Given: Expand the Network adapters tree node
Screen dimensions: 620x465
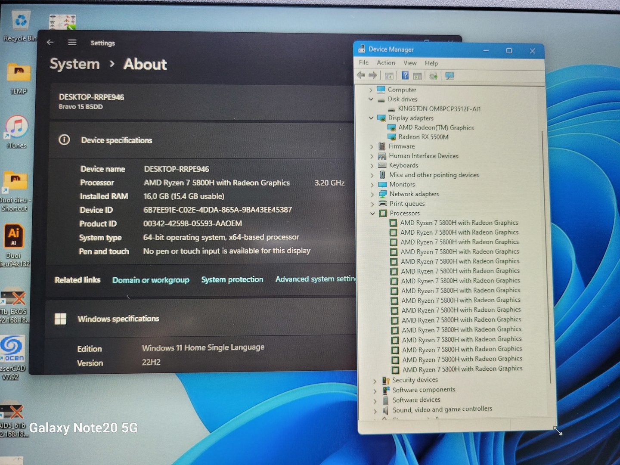Looking at the screenshot, I should click(372, 194).
